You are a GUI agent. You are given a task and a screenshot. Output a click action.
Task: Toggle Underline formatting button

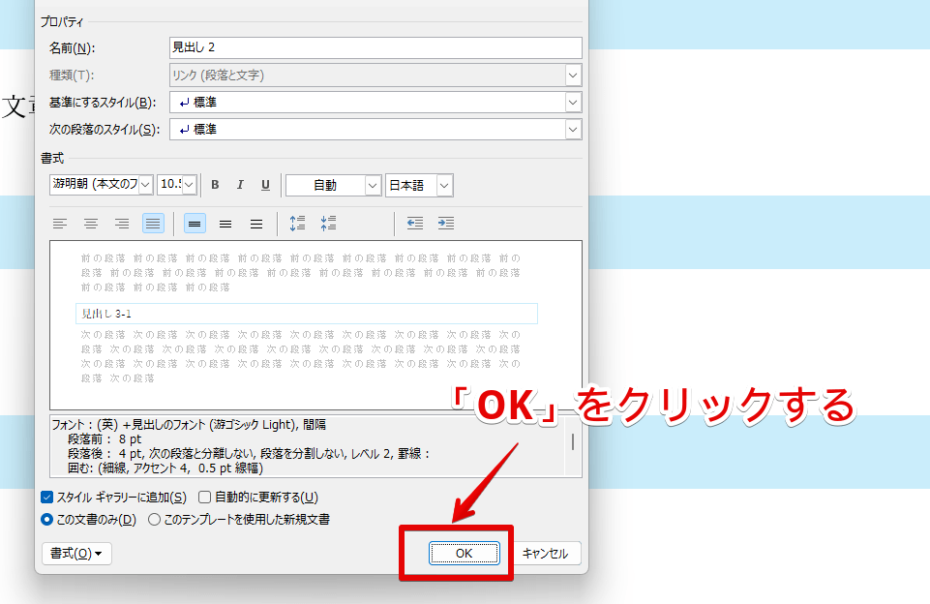(265, 185)
